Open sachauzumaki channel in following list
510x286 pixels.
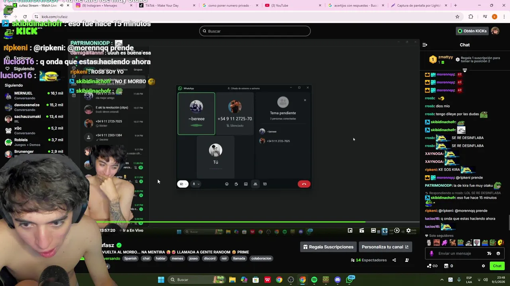click(34, 119)
